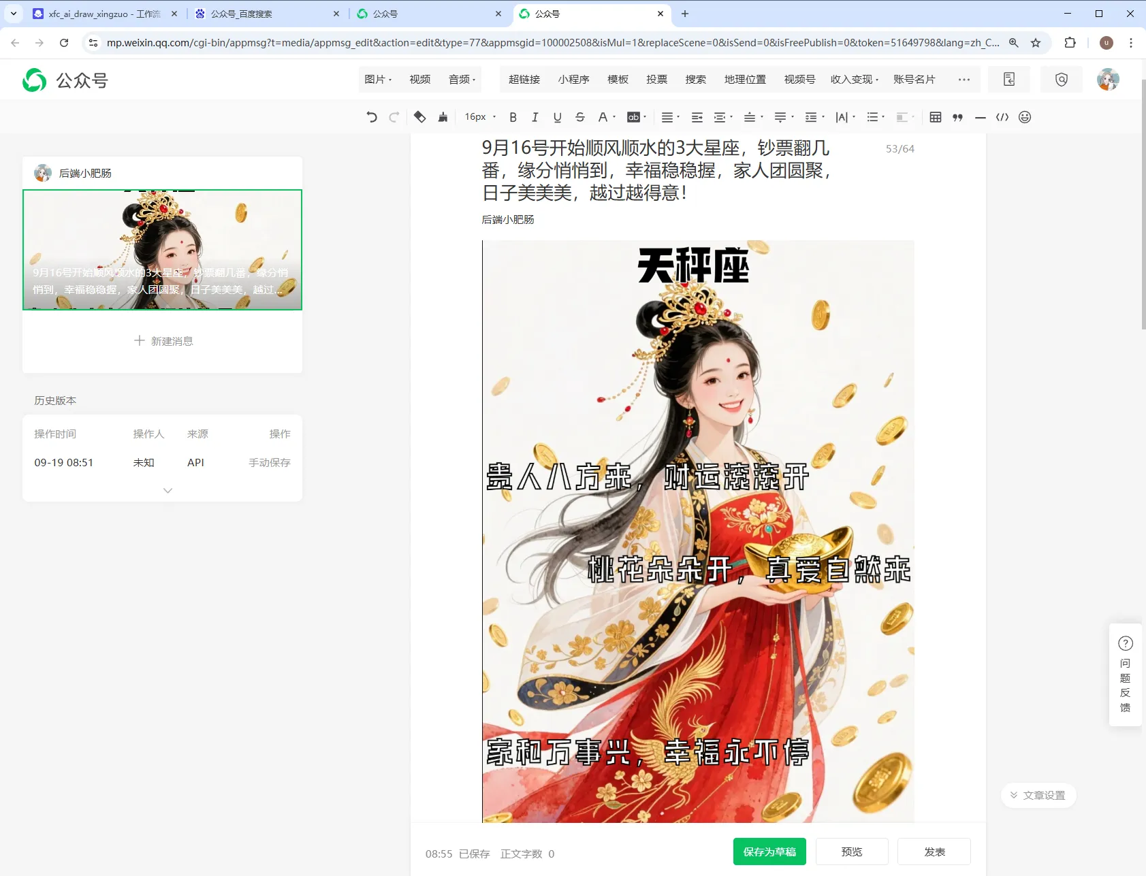The image size is (1146, 876).
Task: Expand the history versions list chevron
Action: (168, 490)
